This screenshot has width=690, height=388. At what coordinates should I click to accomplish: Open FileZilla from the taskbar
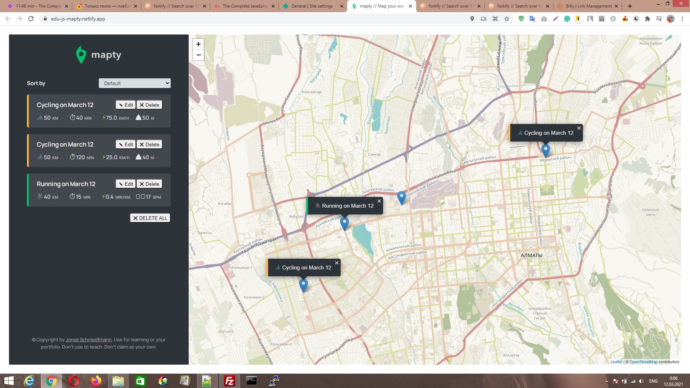click(229, 381)
